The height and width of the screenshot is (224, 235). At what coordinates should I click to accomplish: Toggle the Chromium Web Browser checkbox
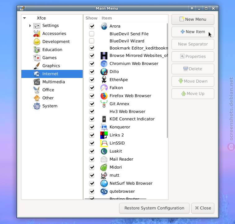point(92,64)
